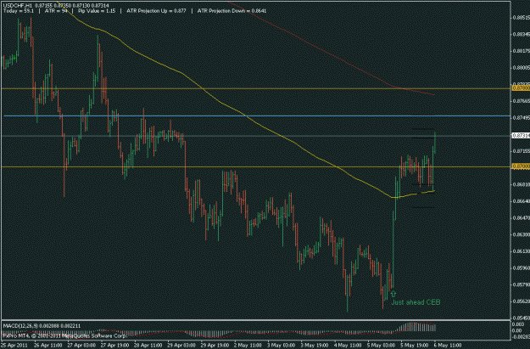This screenshot has height=349, width=530.
Task: Click the '27 Apr 19:00' time label
Action: click(114, 346)
